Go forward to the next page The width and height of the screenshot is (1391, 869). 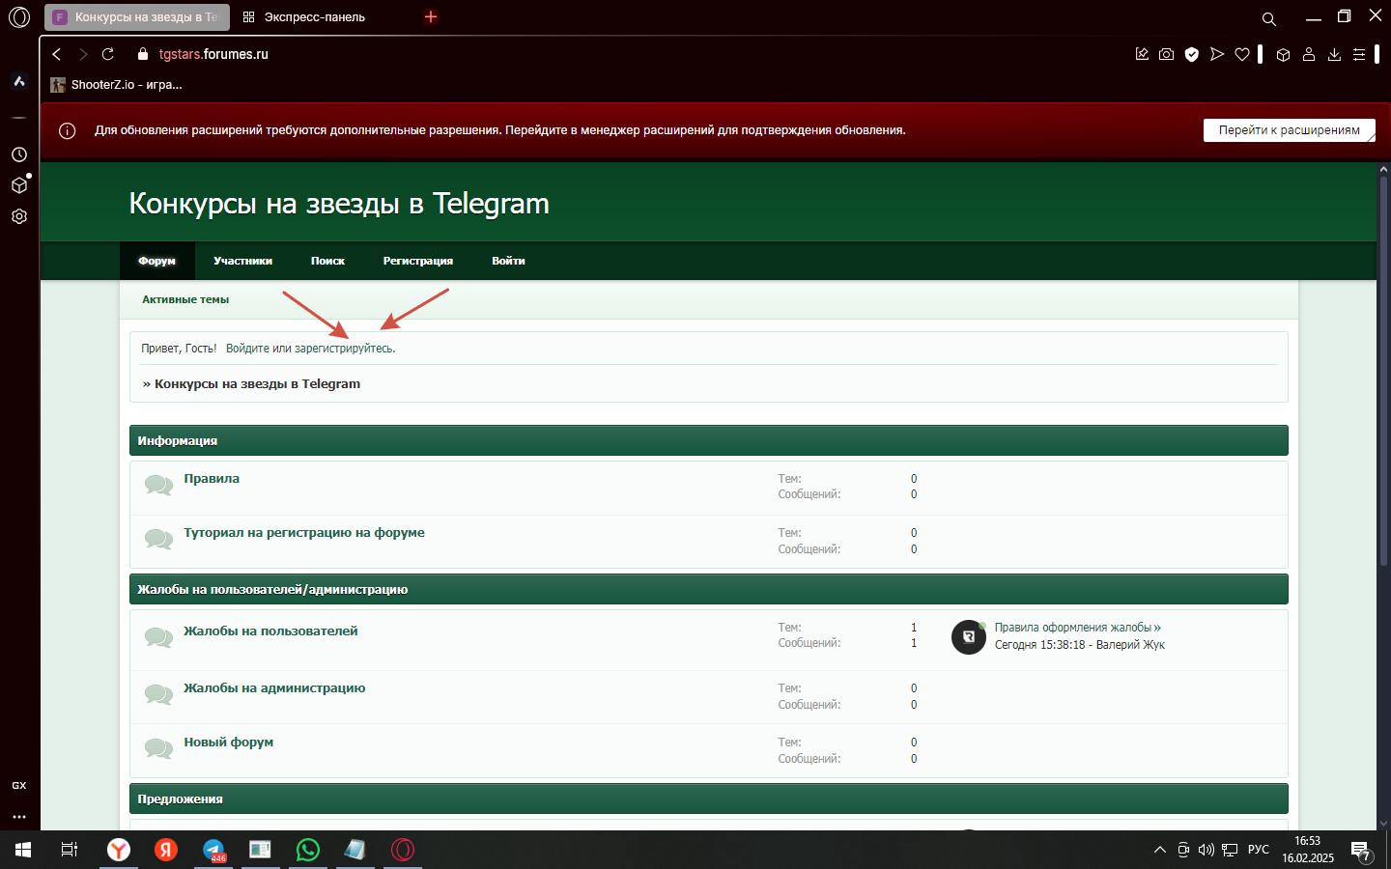pyautogui.click(x=83, y=54)
